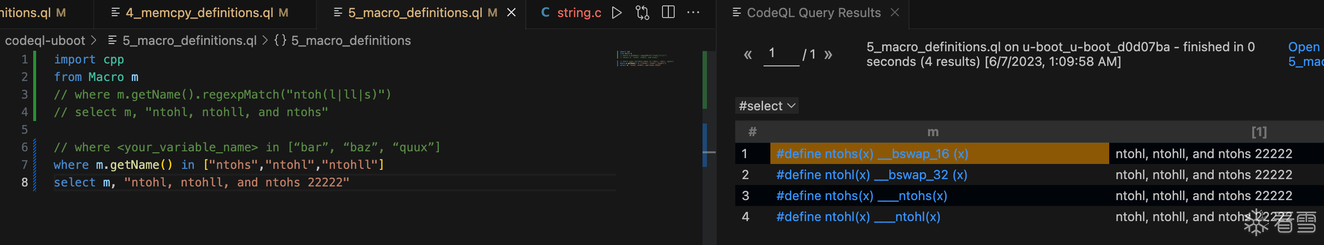This screenshot has width=1324, height=245.
Task: Click the editor minimap code preview
Action: [644, 59]
